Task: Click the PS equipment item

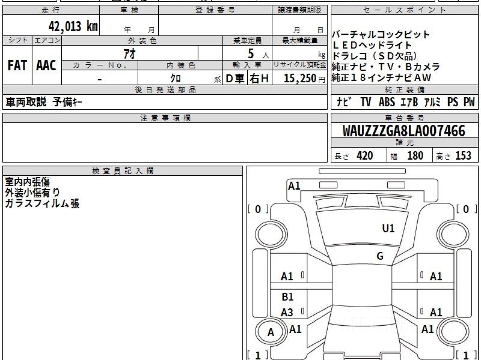Action: click(453, 102)
